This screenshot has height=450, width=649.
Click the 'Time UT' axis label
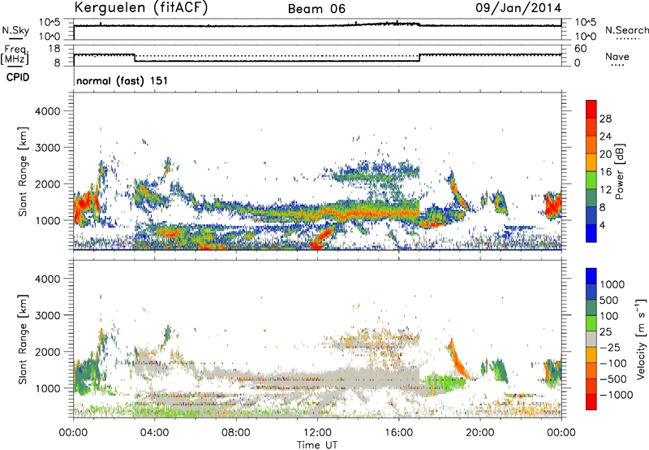[x=317, y=444]
